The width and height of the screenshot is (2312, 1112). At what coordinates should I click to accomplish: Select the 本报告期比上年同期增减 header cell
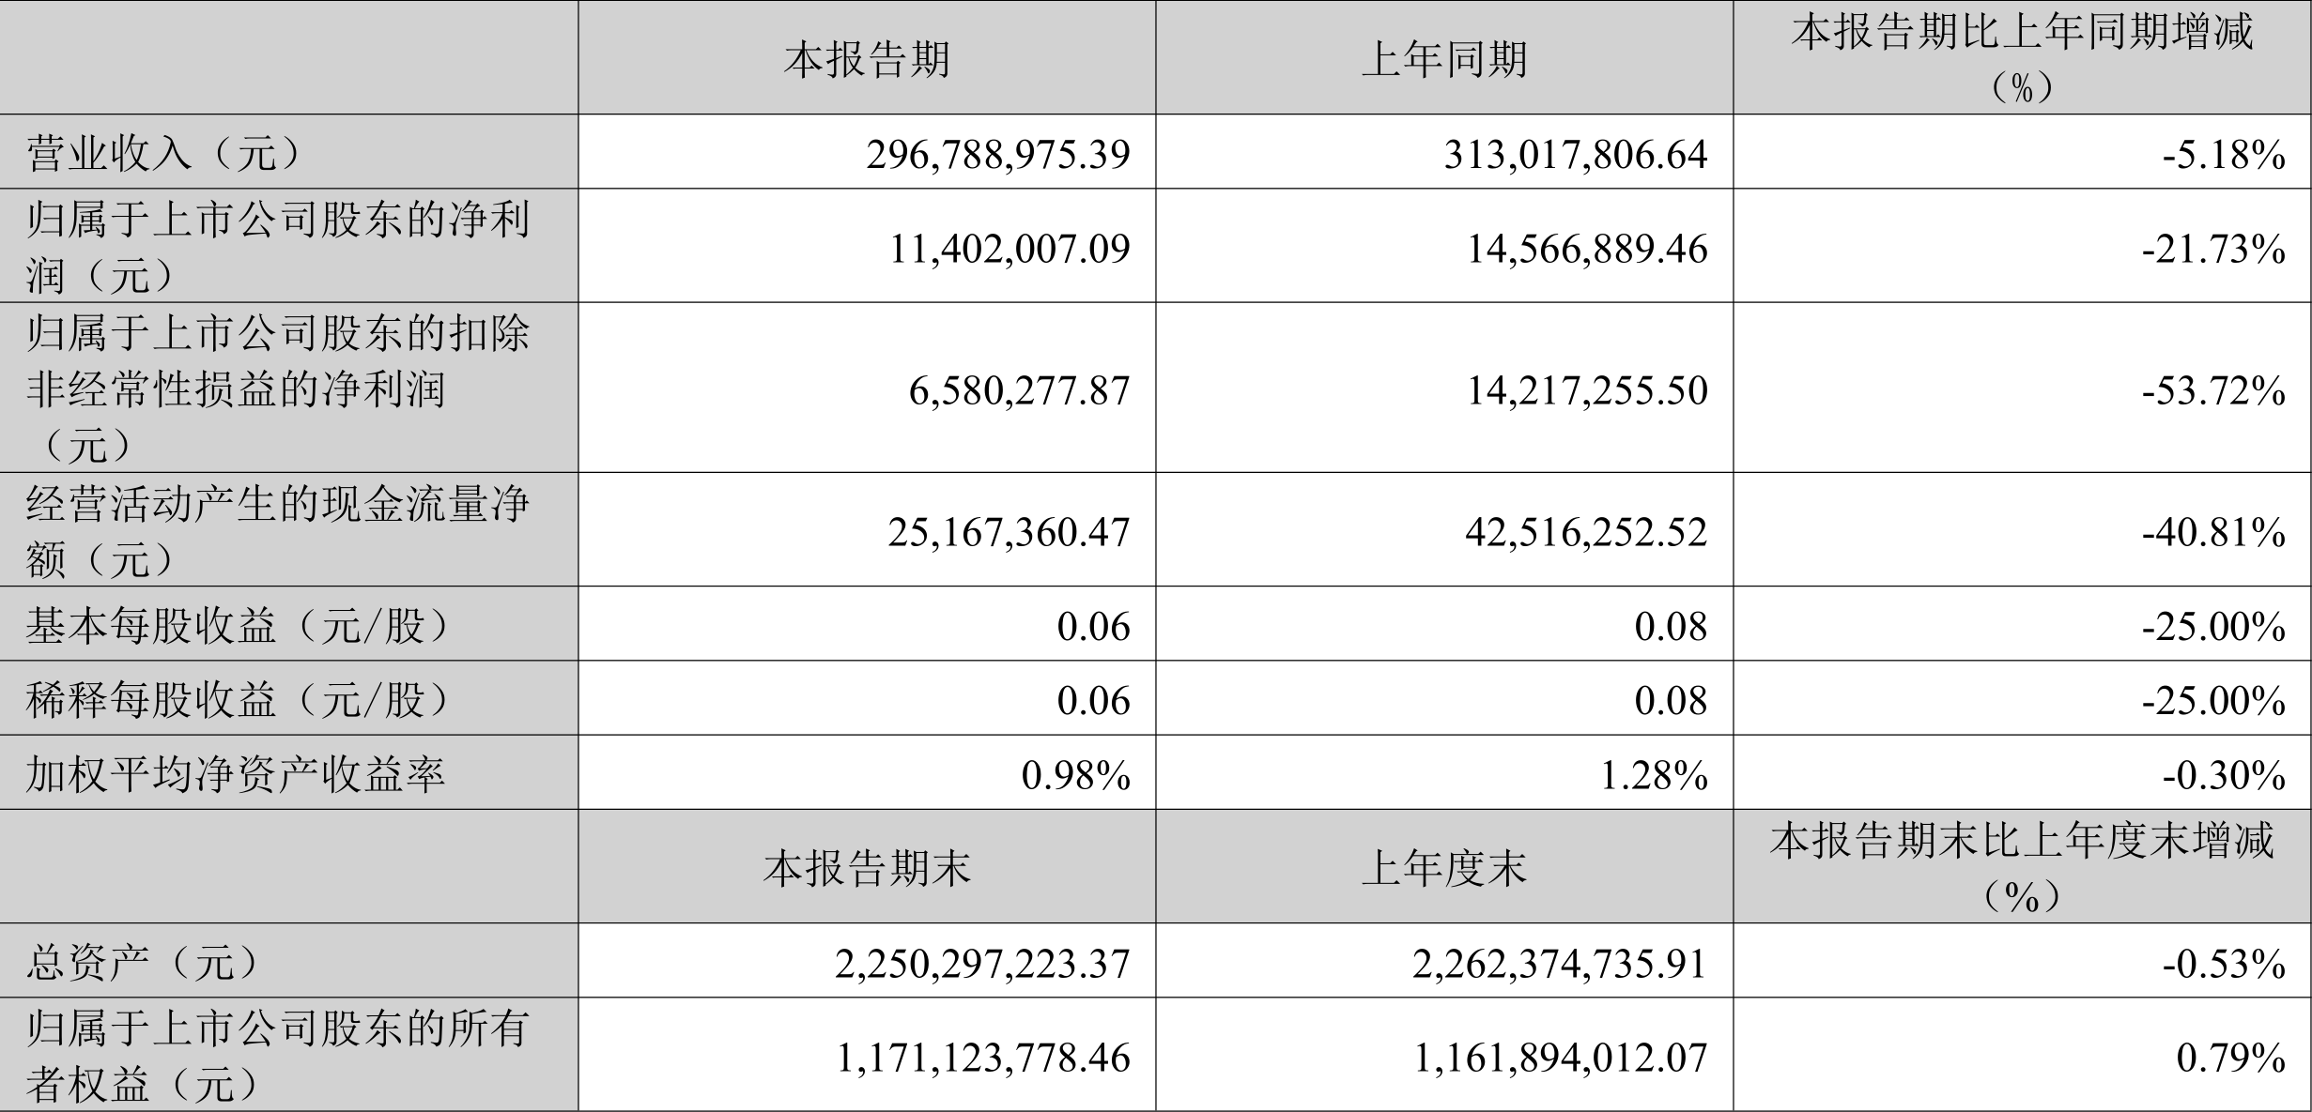pyautogui.click(x=2022, y=57)
